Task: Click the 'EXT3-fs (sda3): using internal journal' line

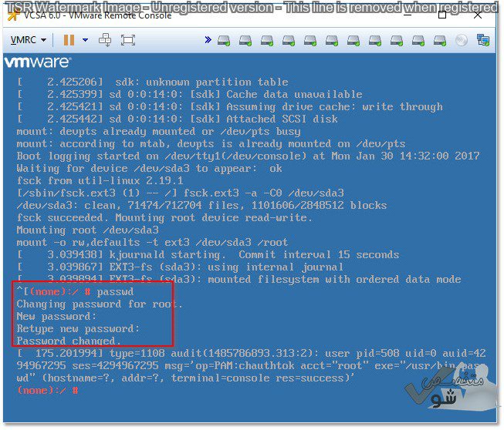Action: coord(181,267)
